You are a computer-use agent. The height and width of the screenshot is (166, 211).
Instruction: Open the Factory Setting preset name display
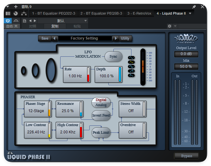pos(85,38)
